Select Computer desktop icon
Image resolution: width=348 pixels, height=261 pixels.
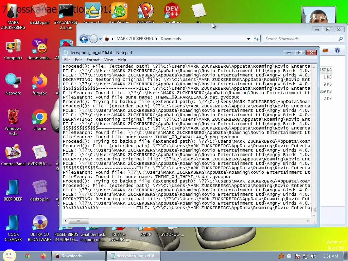(x=13, y=49)
